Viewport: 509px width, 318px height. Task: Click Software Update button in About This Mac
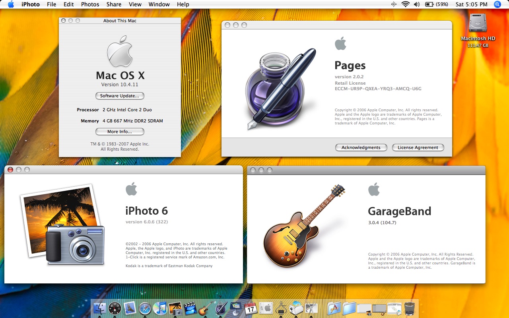pos(120,96)
